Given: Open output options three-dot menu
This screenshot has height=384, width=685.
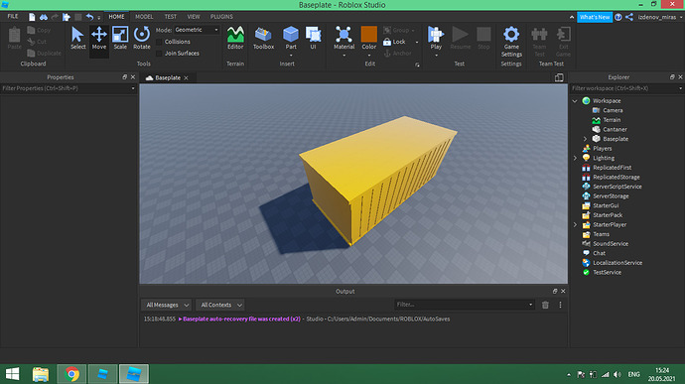Looking at the screenshot, I should tap(560, 305).
